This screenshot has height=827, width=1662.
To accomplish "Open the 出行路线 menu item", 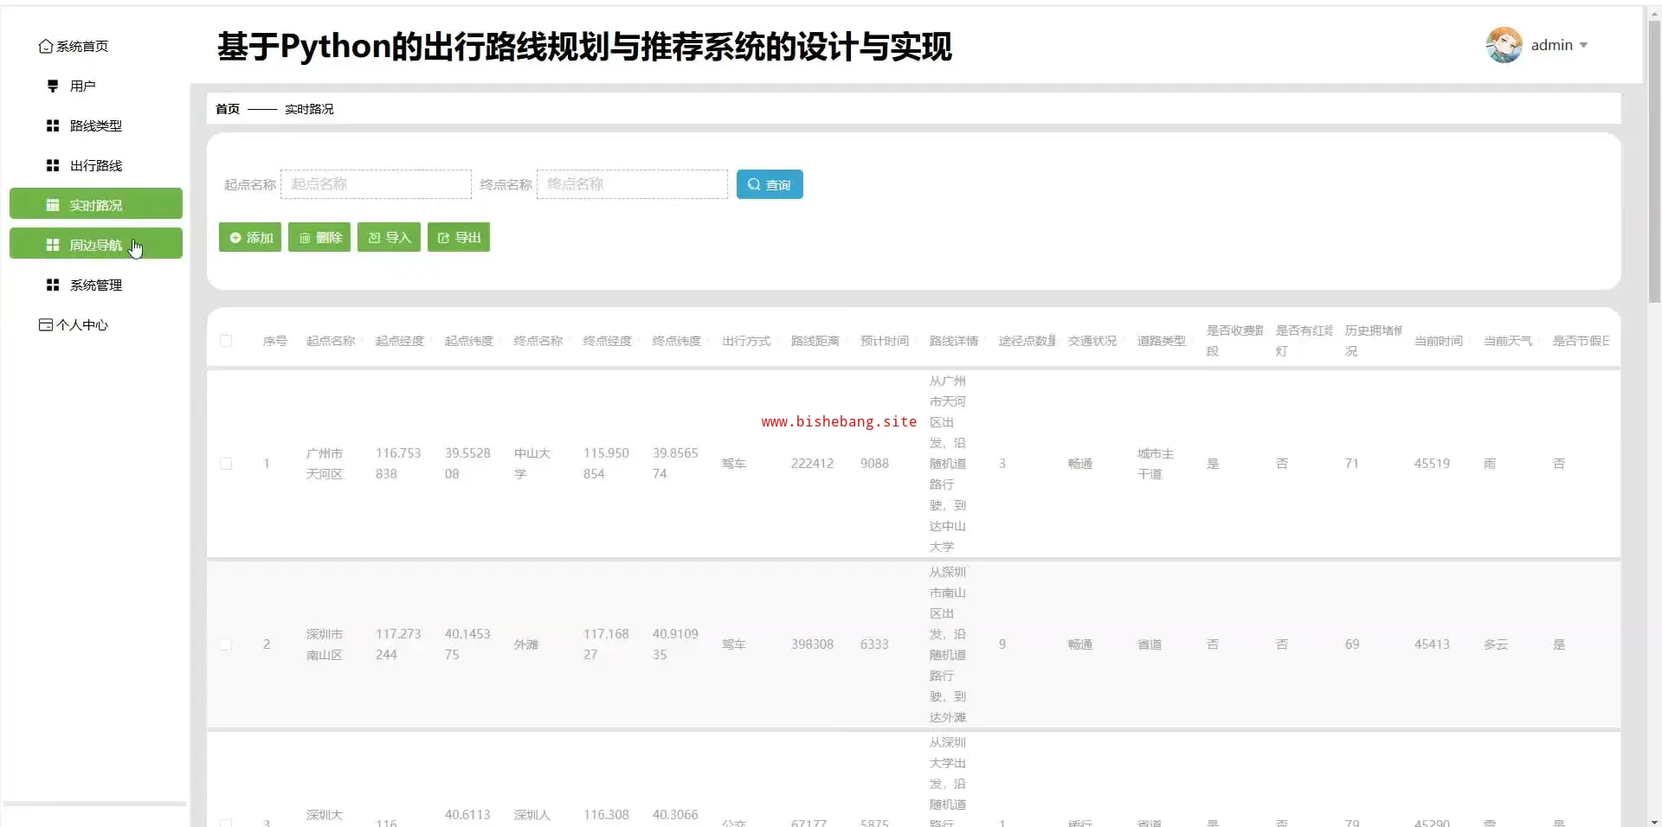I will click(x=95, y=166).
